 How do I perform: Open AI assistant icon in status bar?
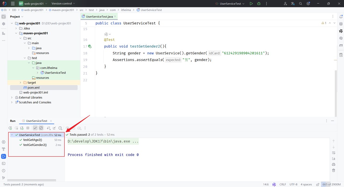click(274, 184)
